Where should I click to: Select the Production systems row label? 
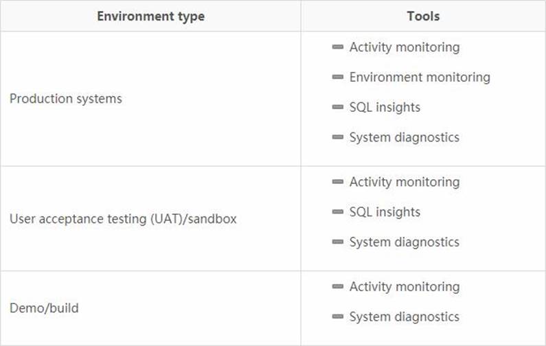[66, 99]
